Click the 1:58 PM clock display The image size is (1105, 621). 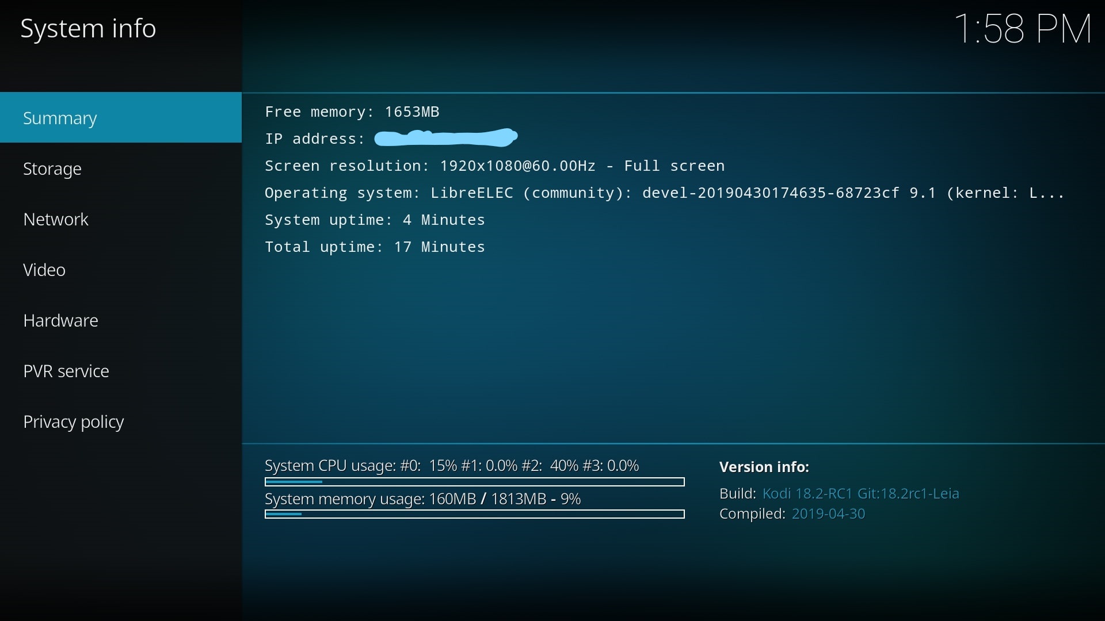1022,29
